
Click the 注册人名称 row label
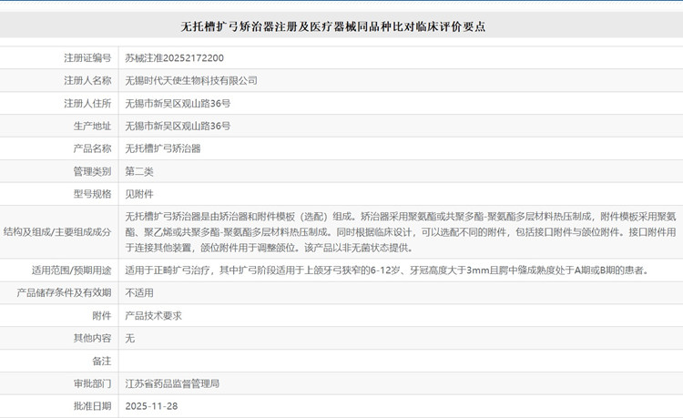point(87,80)
